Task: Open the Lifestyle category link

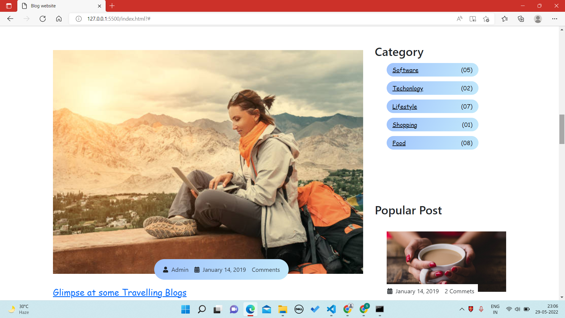Action: point(404,107)
